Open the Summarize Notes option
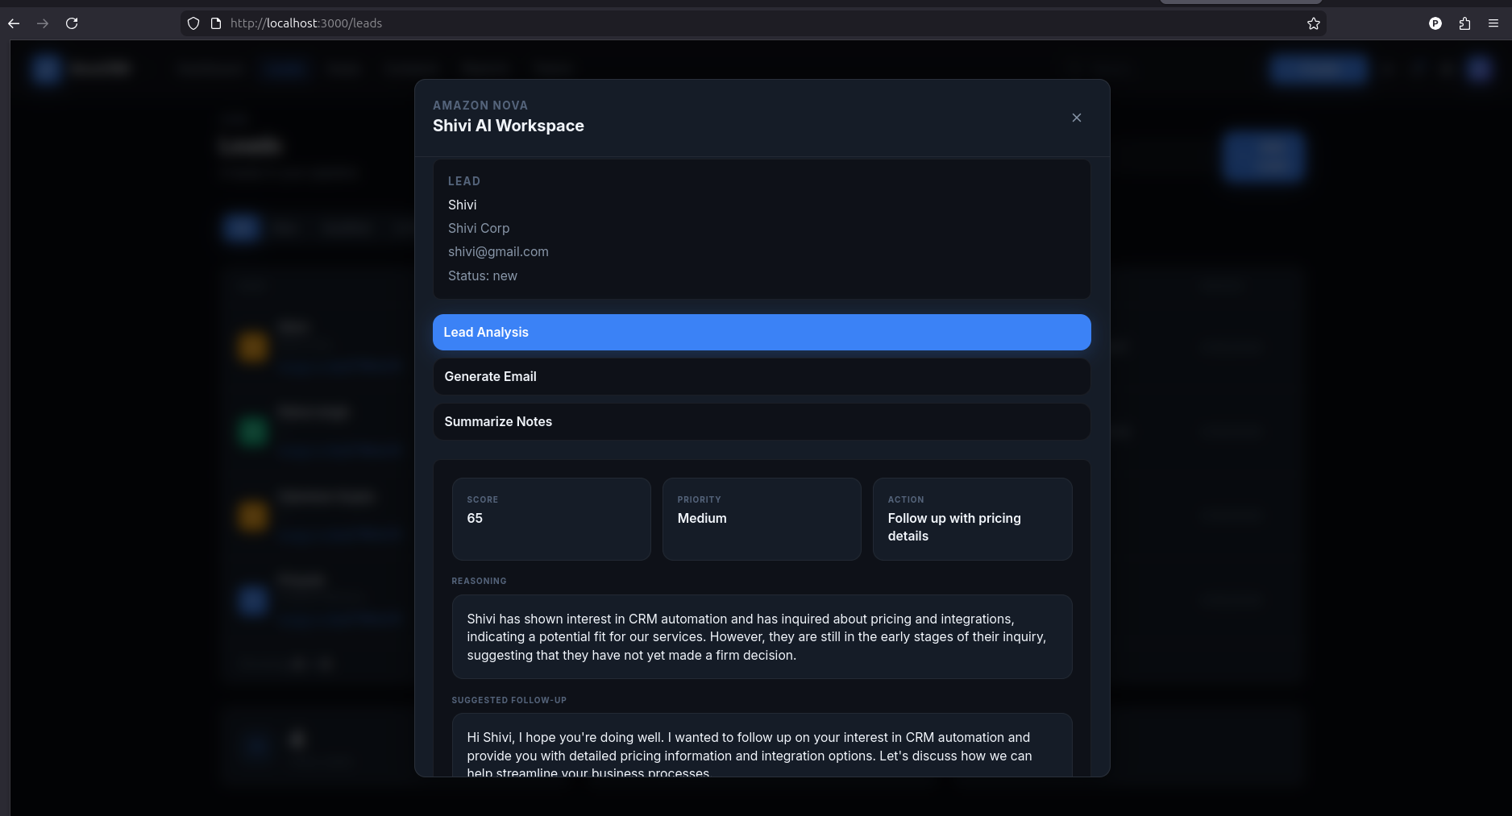Screen dimensions: 1512x816 pyautogui.click(x=762, y=421)
